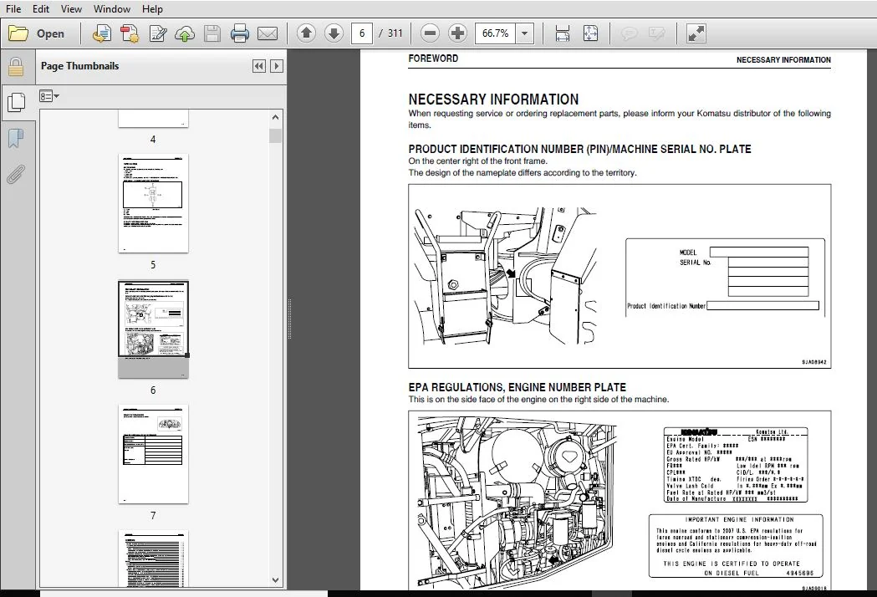The height and width of the screenshot is (597, 877).
Task: Toggle the Page Thumbnails panel icon
Action: [x=16, y=102]
